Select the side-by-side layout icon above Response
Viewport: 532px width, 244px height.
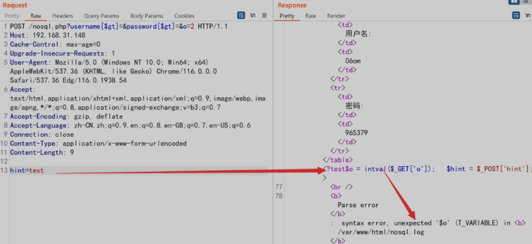point(514,2)
